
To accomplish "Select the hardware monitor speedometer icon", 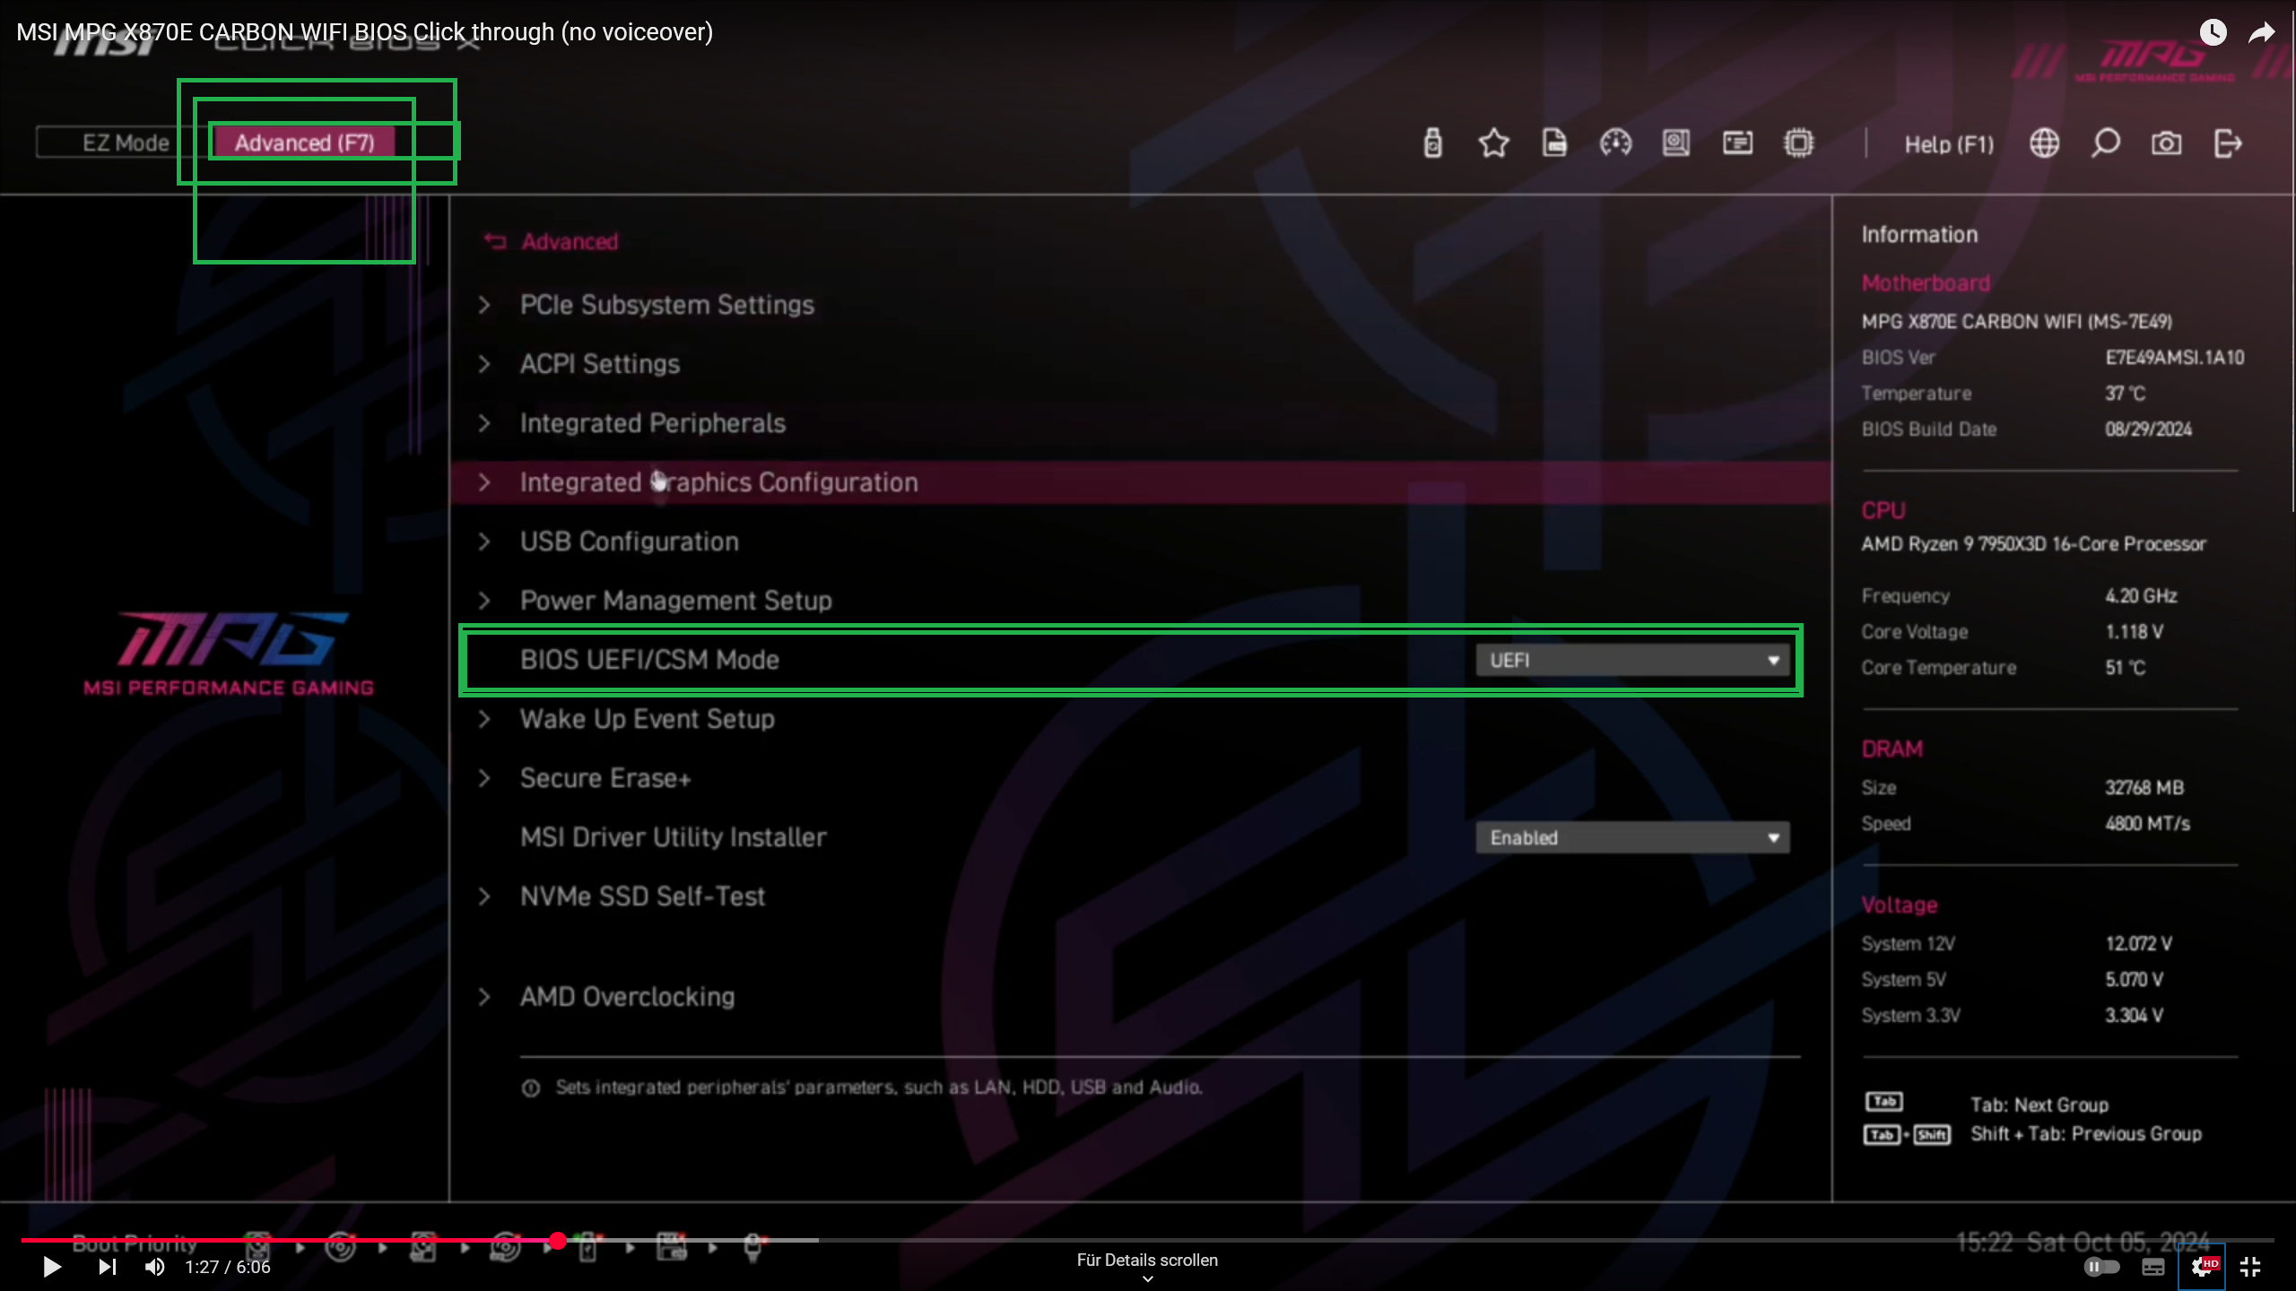I will 1615,143.
